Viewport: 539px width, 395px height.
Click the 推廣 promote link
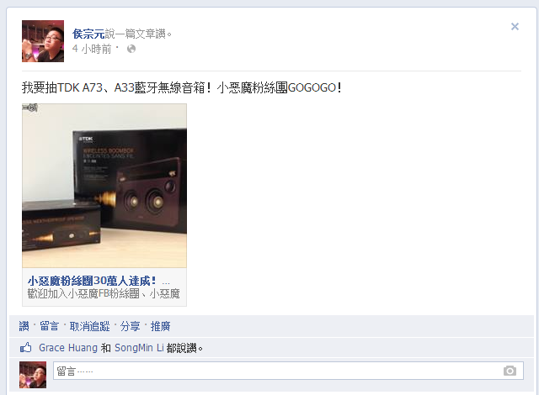(160, 326)
